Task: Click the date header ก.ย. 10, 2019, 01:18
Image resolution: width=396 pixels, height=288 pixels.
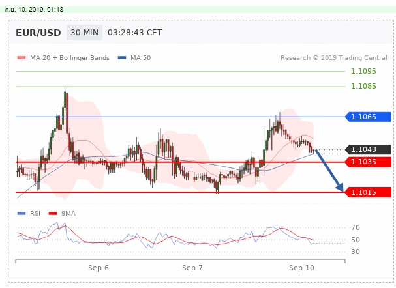Action: pos(34,10)
